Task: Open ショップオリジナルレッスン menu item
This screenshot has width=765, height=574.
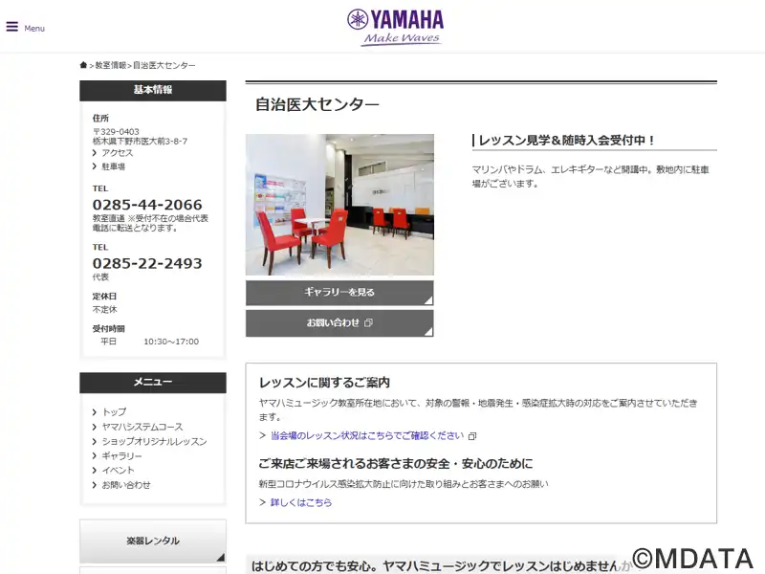Action: coord(154,441)
